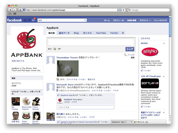Viewport: 178px width, 133px height.
Task: Go back with Safari's back arrow
Action: click(10, 10)
